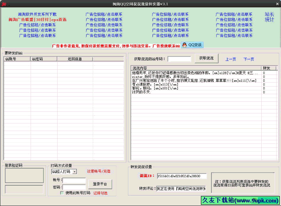This screenshot has width=281, height=206.
Task: Click the 返回信息 column header
Action: (x=75, y=59)
